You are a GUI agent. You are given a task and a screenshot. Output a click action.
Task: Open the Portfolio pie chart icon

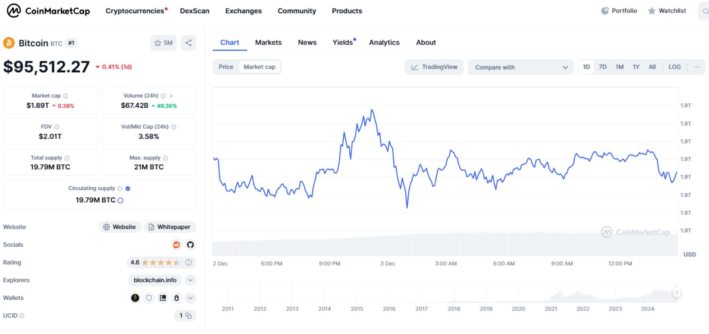[604, 11]
